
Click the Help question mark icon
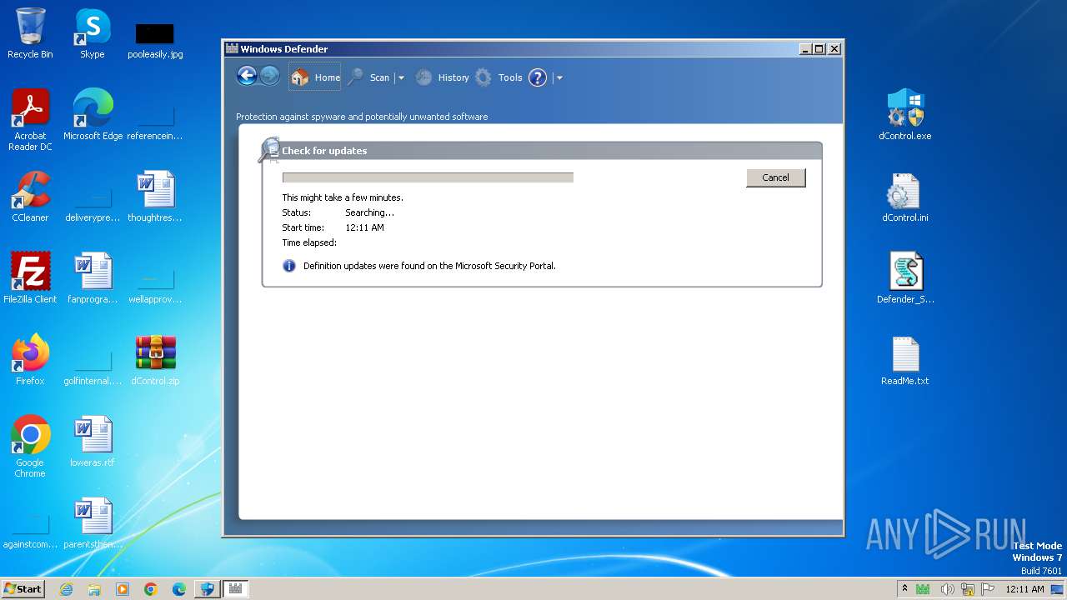[x=538, y=77]
